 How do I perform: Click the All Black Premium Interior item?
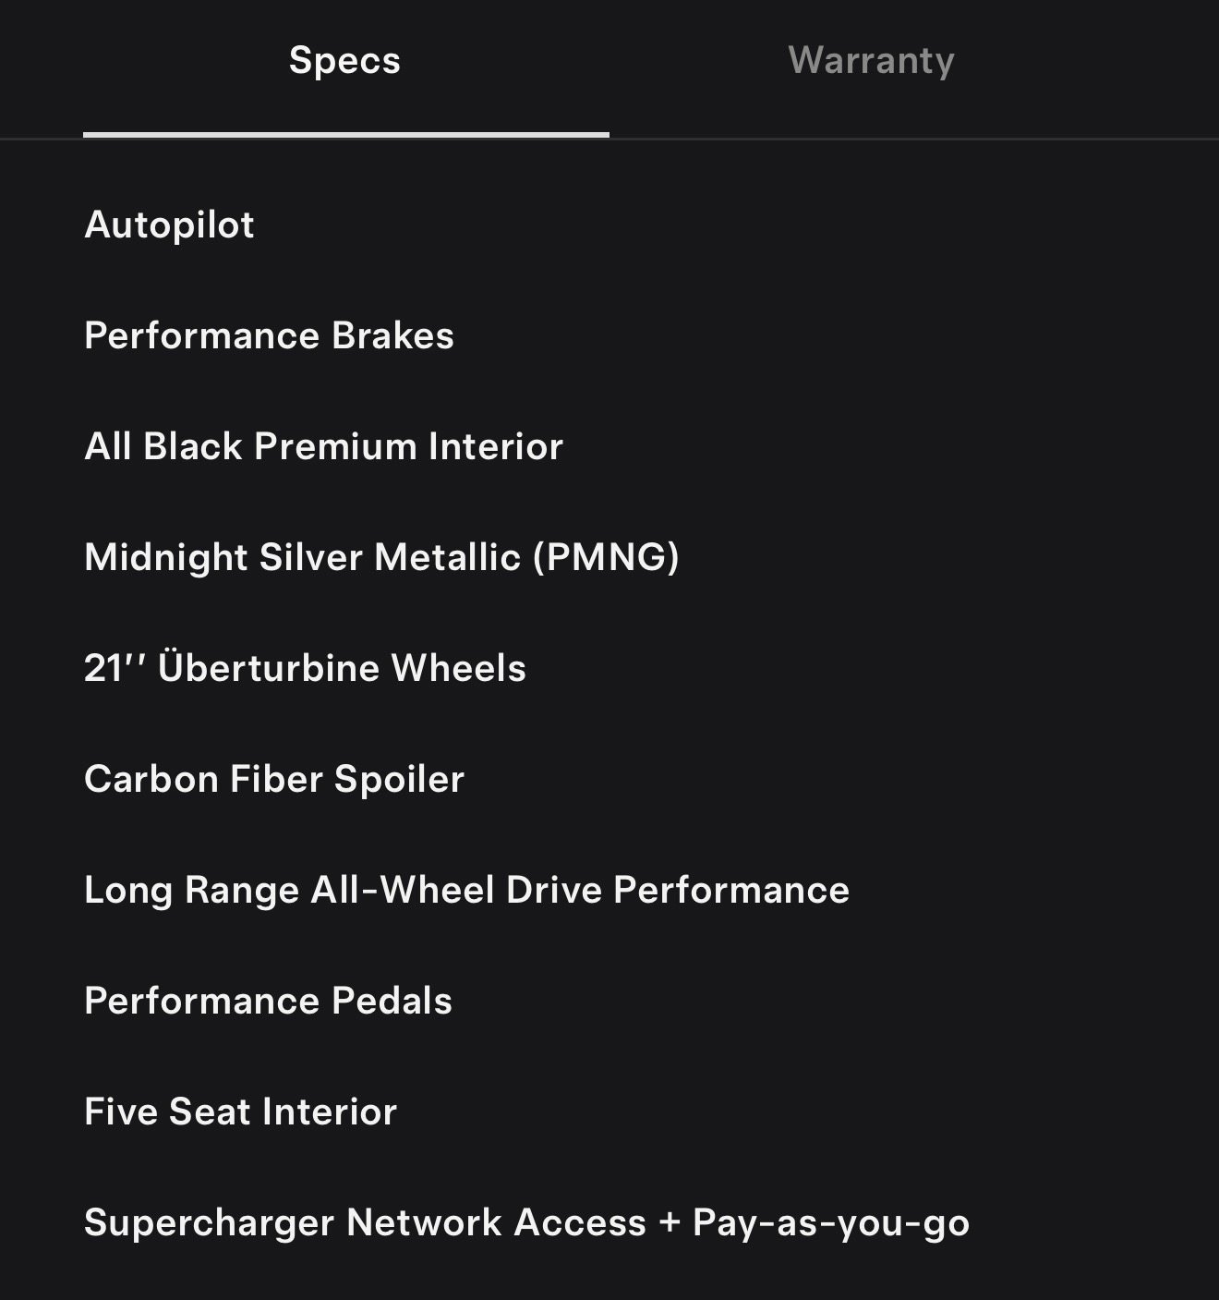[x=323, y=446]
